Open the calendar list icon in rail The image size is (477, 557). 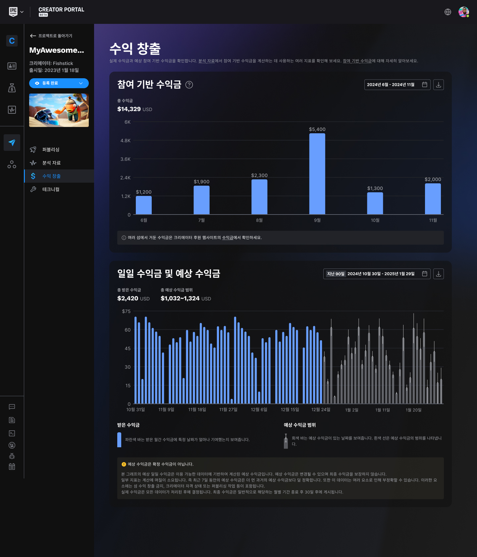12,467
